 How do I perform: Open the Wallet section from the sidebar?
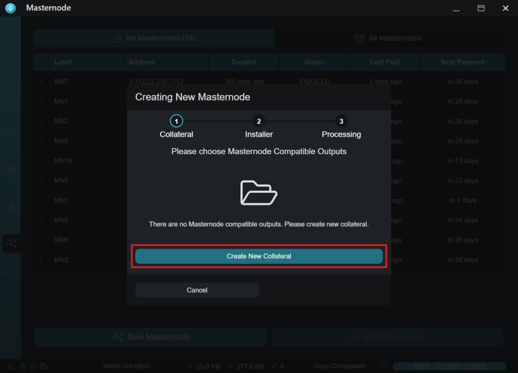tap(11, 132)
